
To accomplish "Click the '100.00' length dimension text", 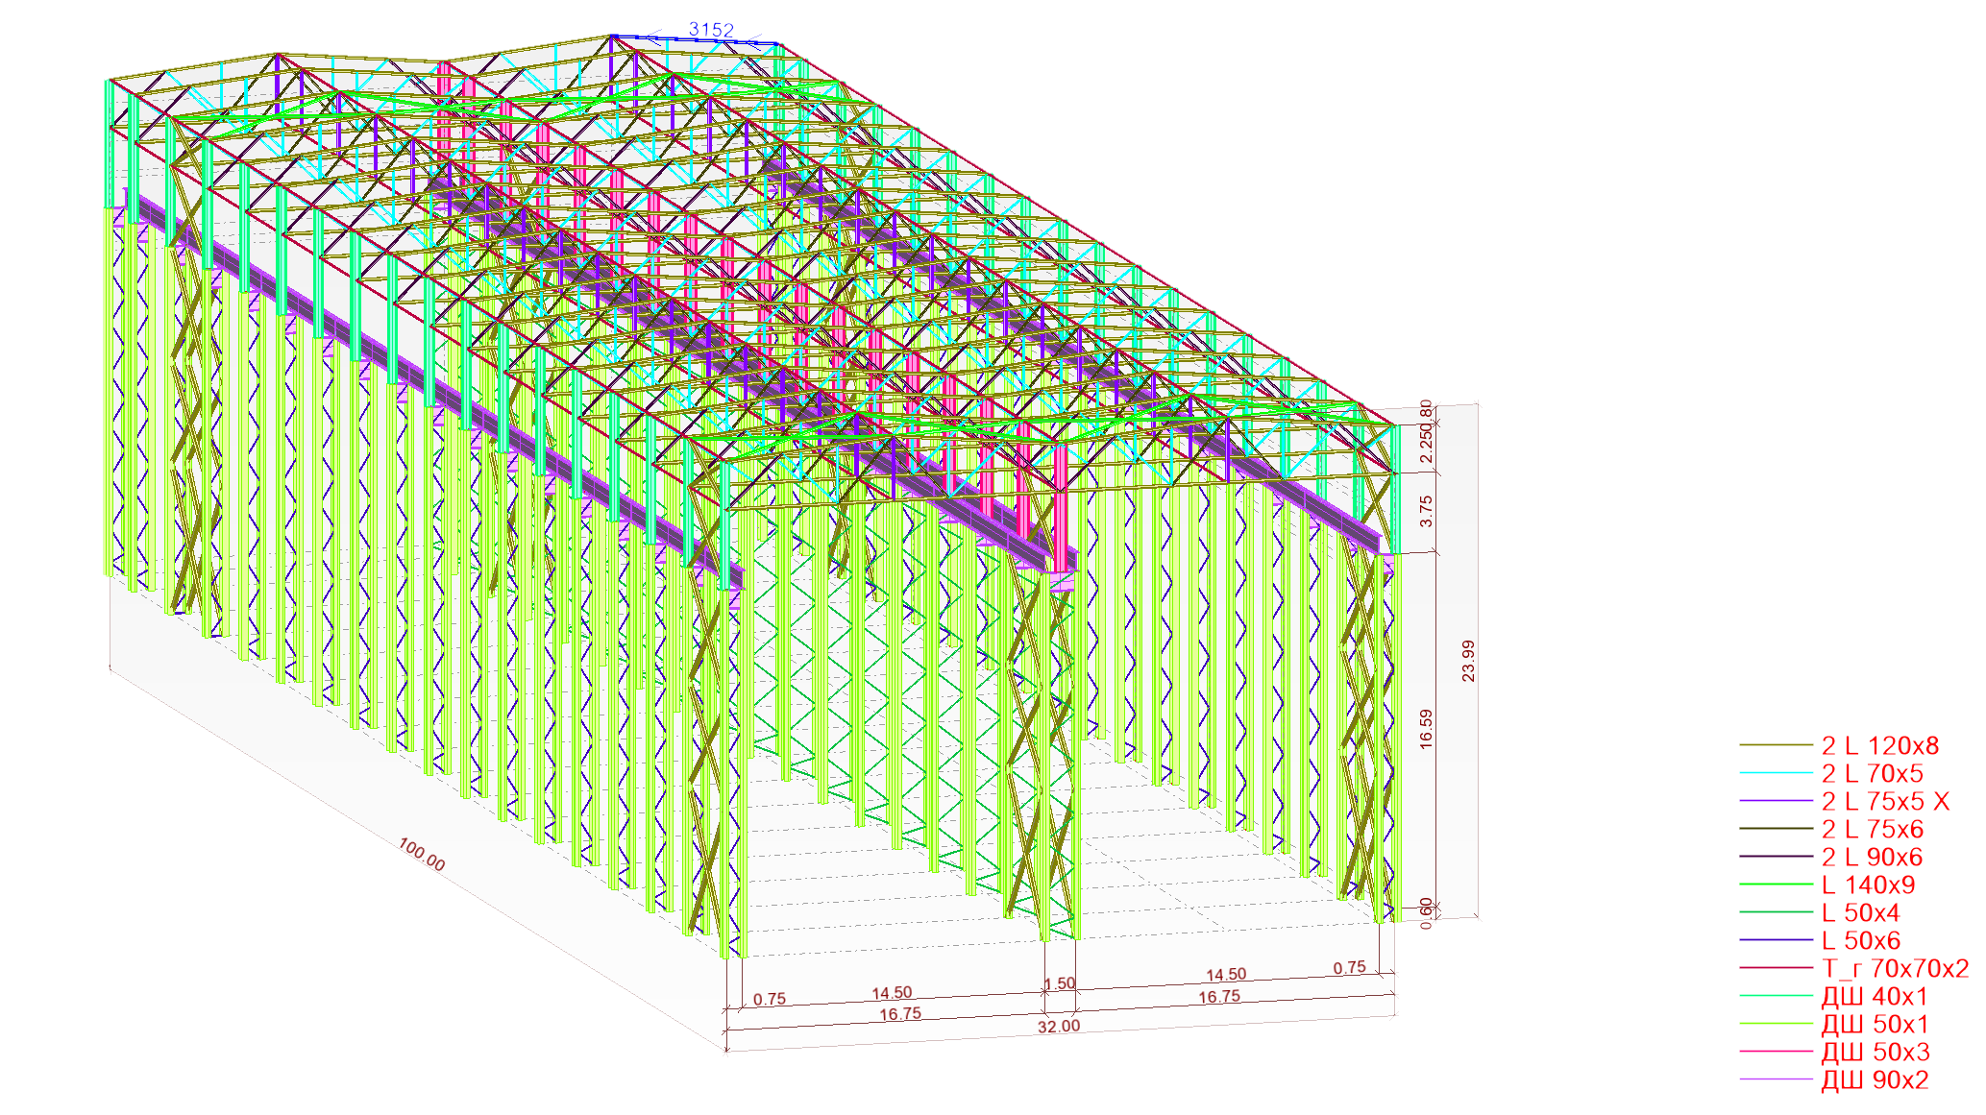I will [421, 855].
